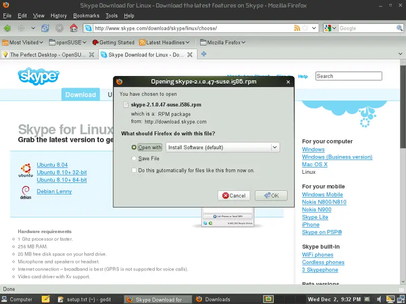Viewport: 406px width, 304px height.
Task: Open the Nokia N900 link
Action: (x=317, y=210)
